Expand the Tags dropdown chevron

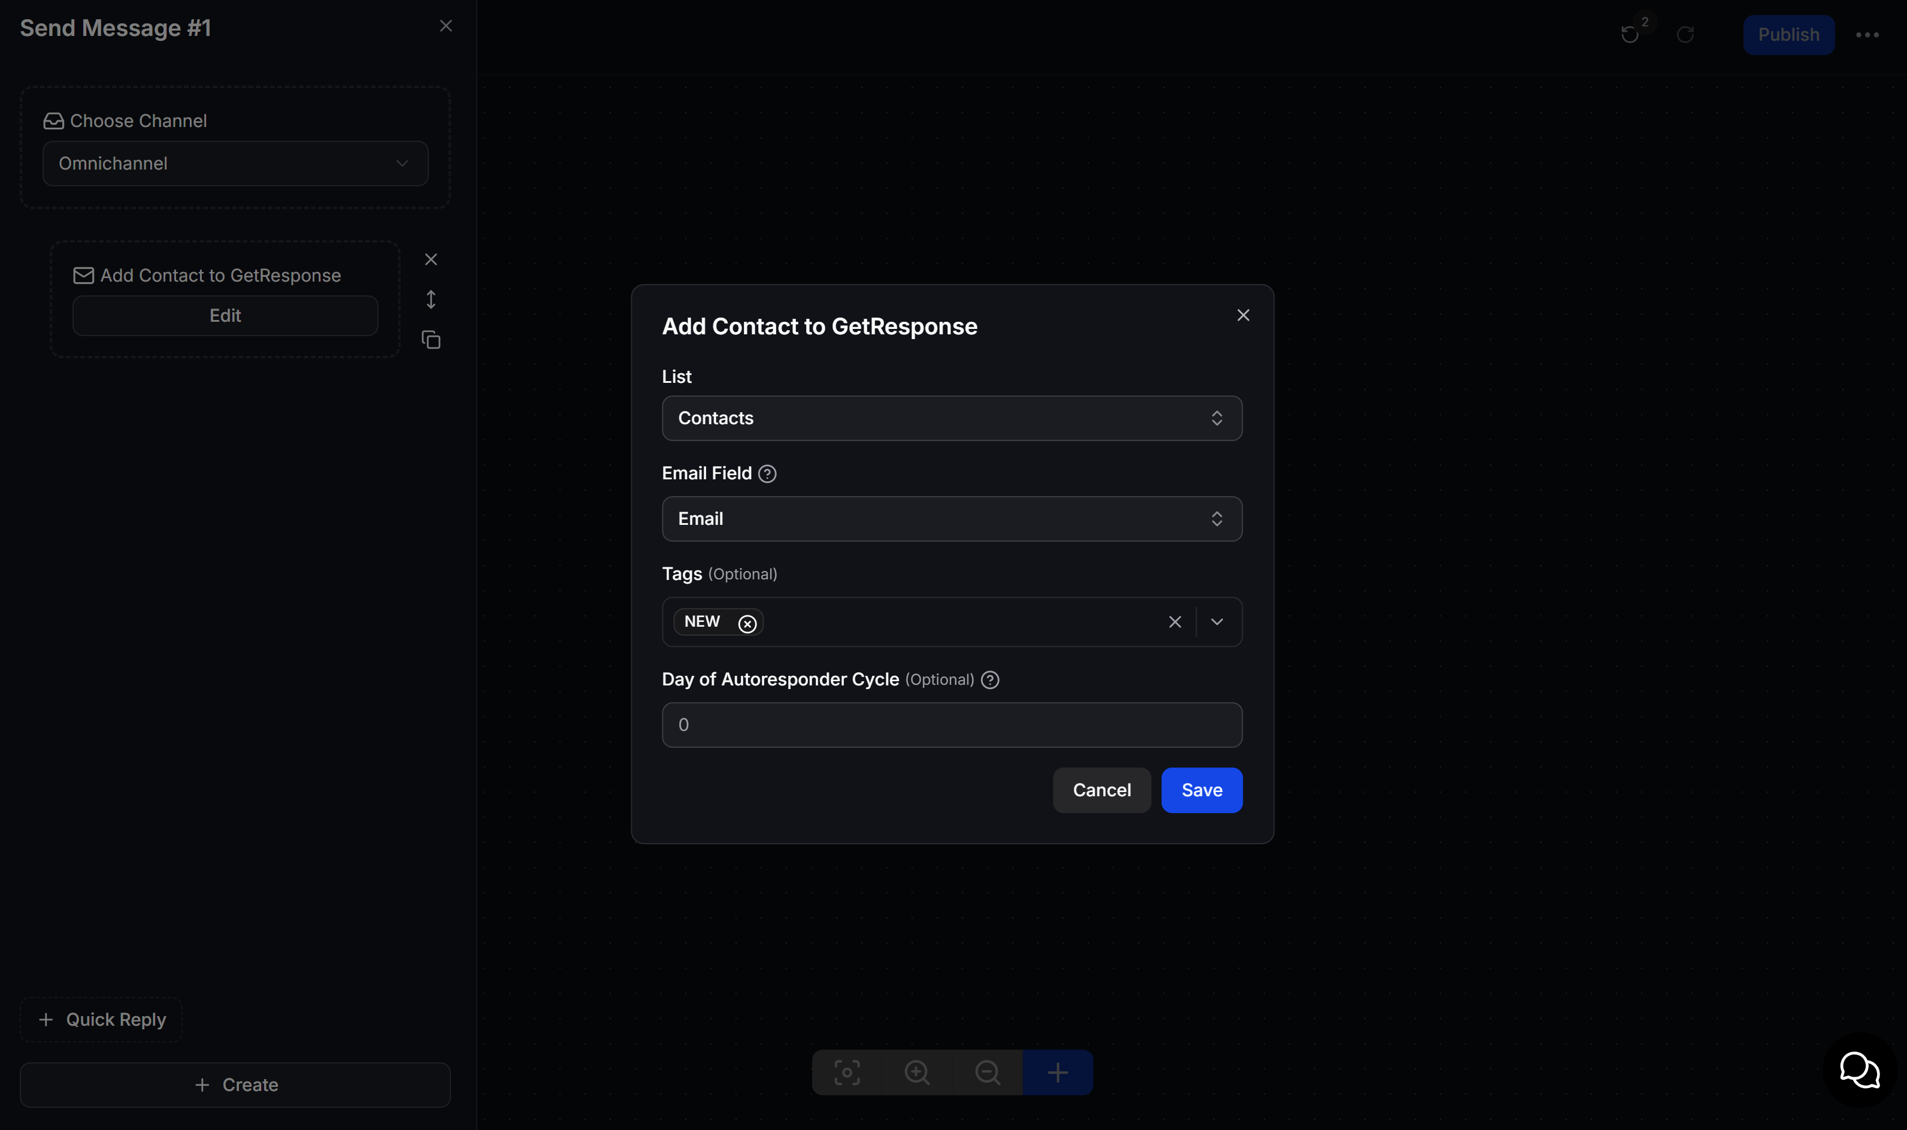1217,622
